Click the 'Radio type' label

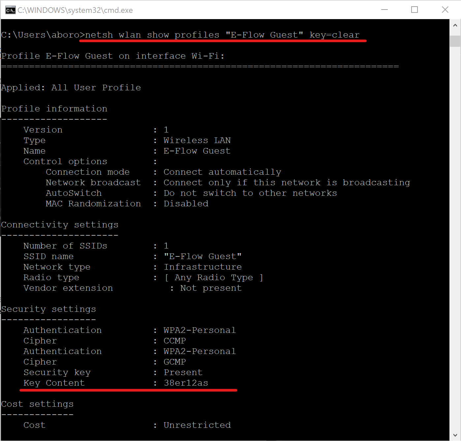tap(51, 278)
